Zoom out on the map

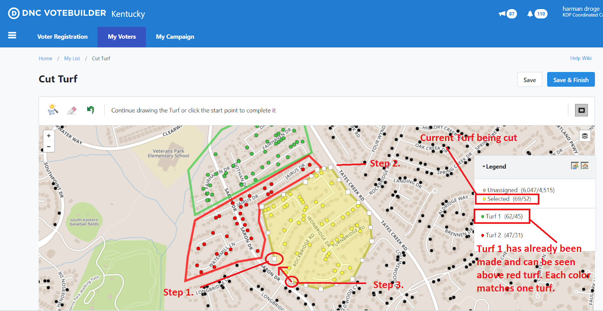pos(49,146)
